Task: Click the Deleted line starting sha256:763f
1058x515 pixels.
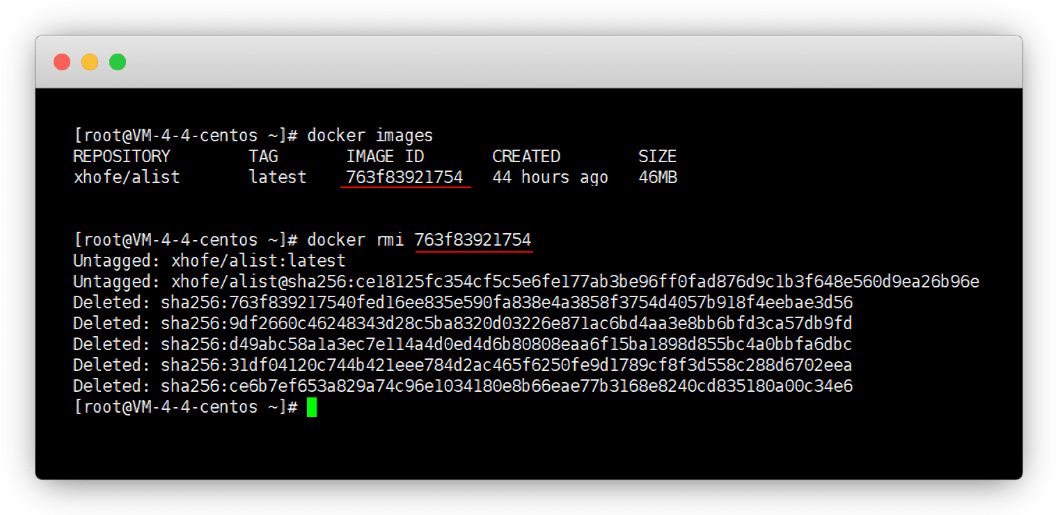Action: click(x=463, y=303)
